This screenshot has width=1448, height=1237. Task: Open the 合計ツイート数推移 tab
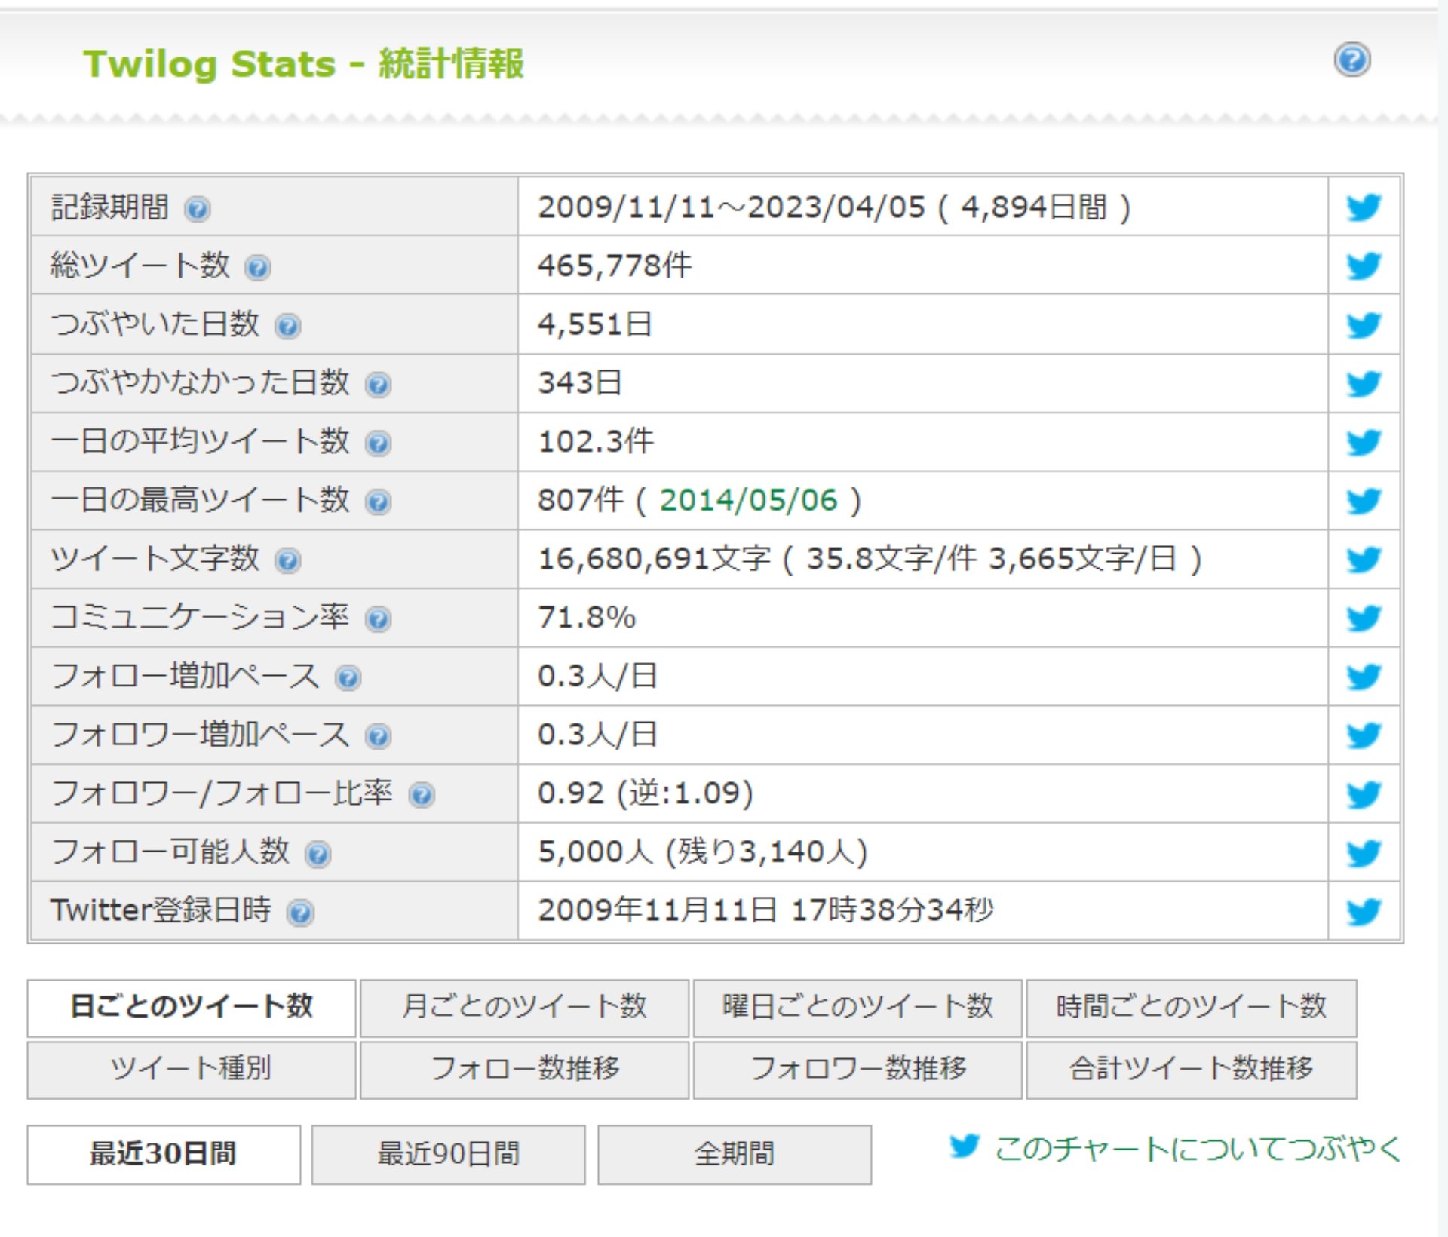[x=1191, y=1070]
